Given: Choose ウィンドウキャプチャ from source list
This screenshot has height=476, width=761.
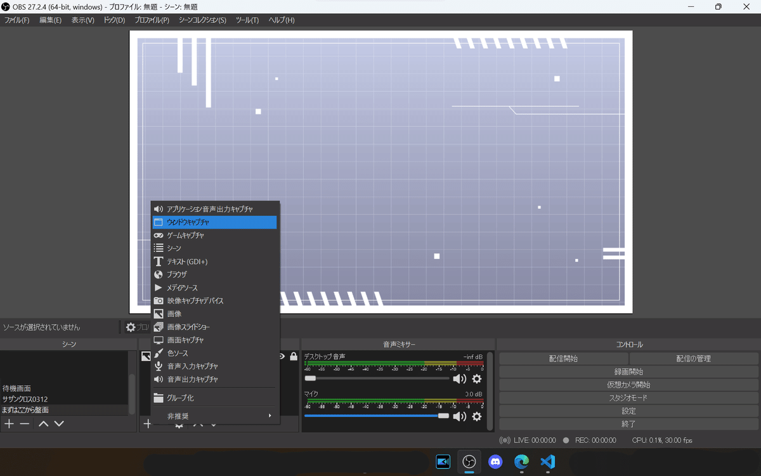Looking at the screenshot, I should (214, 222).
